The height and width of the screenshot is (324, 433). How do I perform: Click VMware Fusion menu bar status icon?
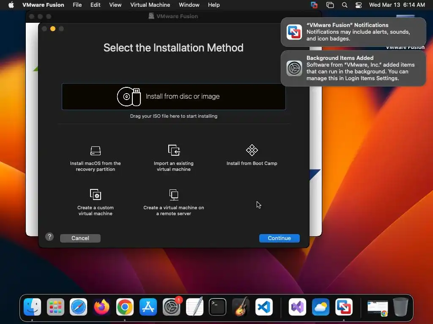click(314, 5)
